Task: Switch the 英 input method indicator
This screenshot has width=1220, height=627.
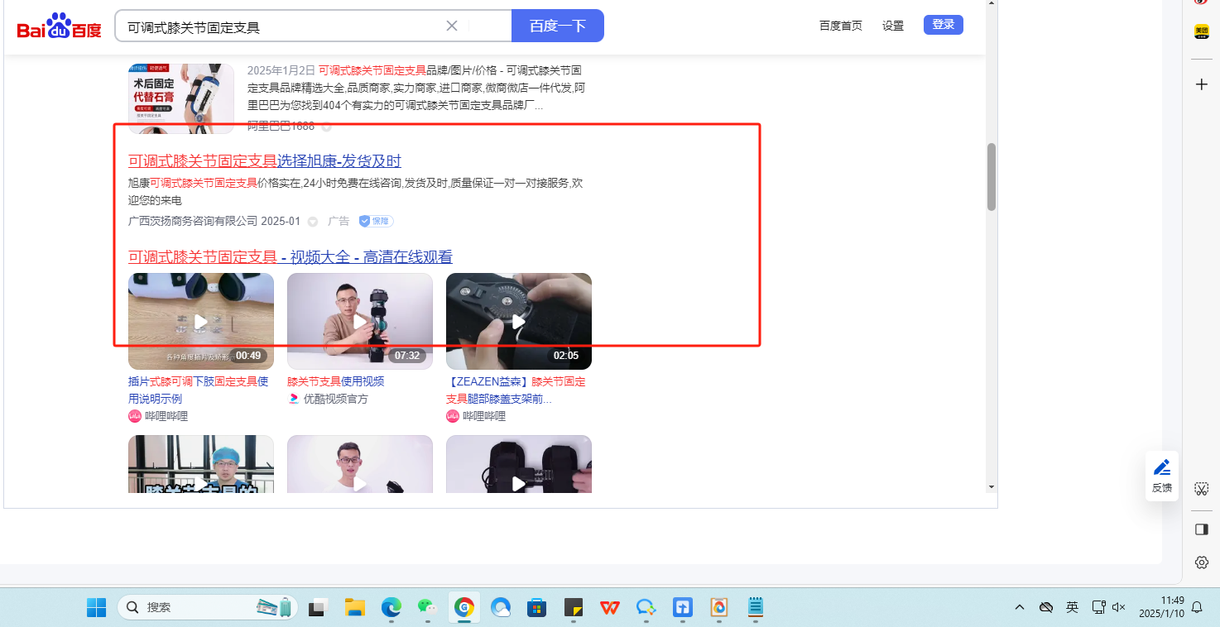Action: (x=1072, y=607)
